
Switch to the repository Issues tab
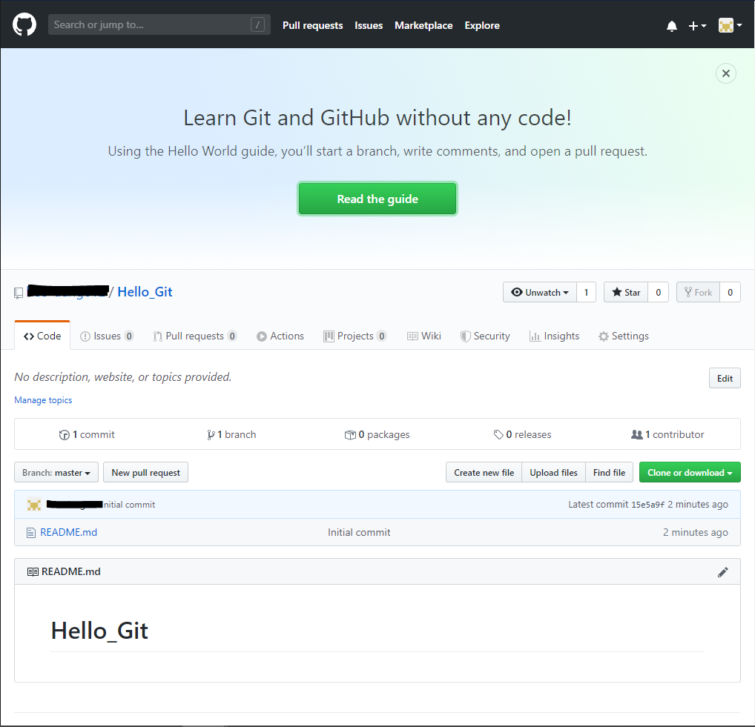click(x=107, y=336)
